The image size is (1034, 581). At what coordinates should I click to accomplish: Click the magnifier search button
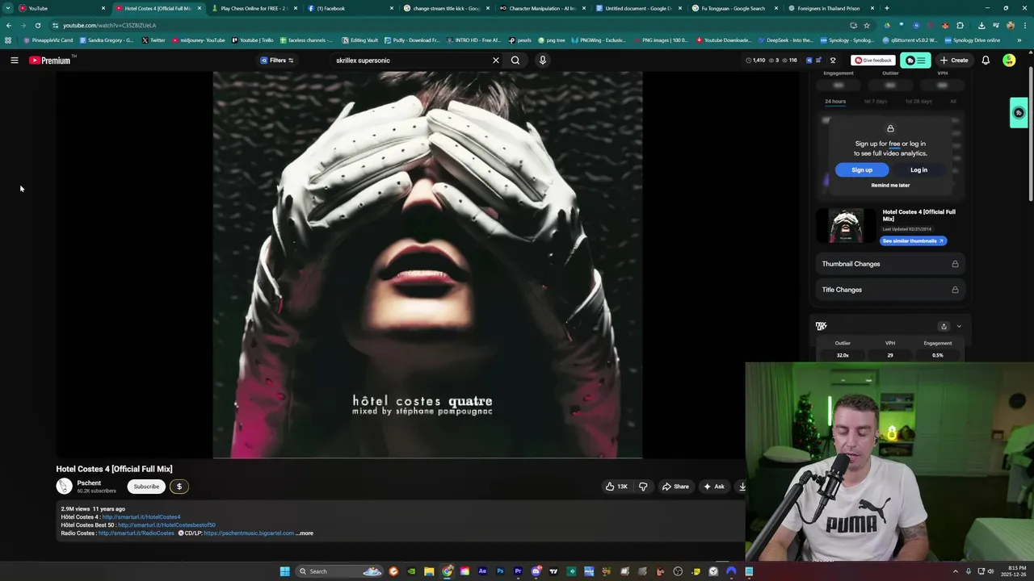515,61
